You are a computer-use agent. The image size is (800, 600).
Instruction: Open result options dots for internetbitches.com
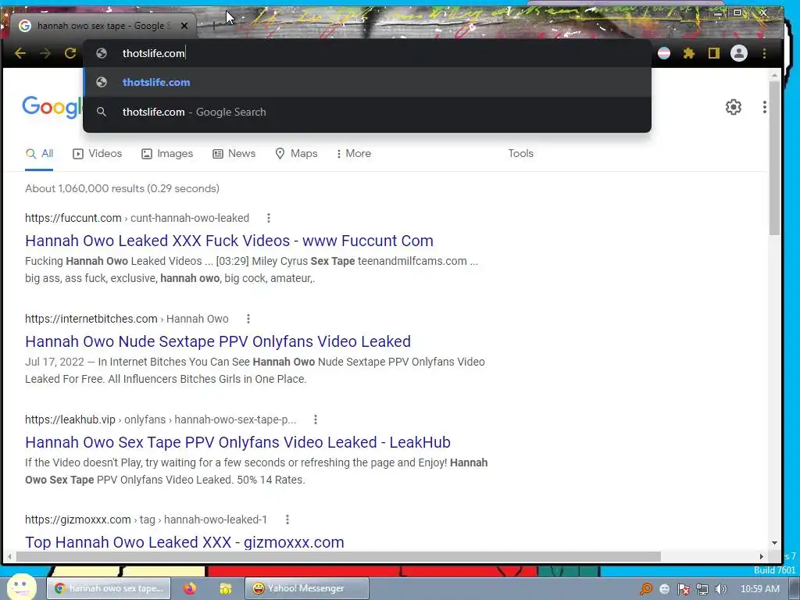(x=248, y=319)
